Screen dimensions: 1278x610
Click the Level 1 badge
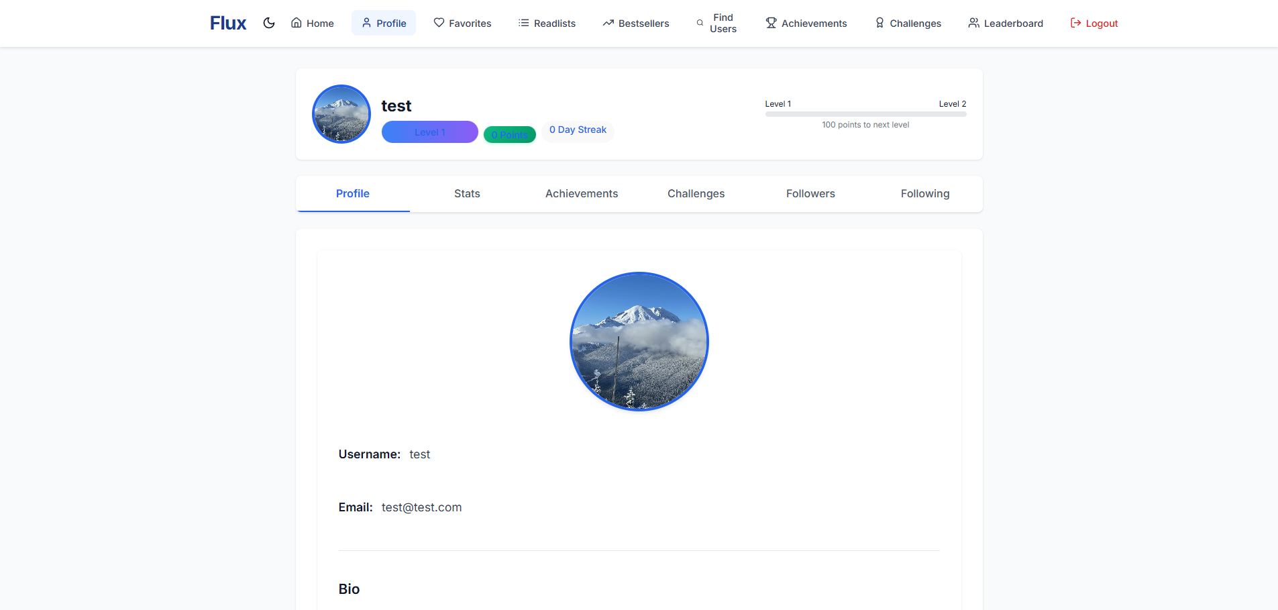429,132
